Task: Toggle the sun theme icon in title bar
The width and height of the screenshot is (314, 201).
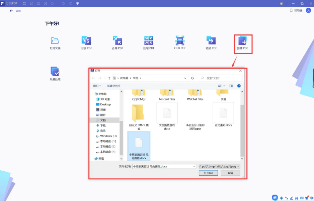Action: click(x=281, y=3)
